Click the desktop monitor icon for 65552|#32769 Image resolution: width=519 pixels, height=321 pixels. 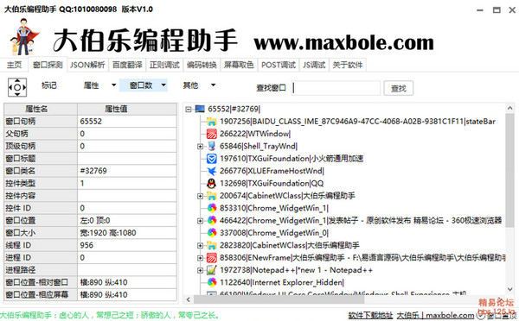coord(200,109)
